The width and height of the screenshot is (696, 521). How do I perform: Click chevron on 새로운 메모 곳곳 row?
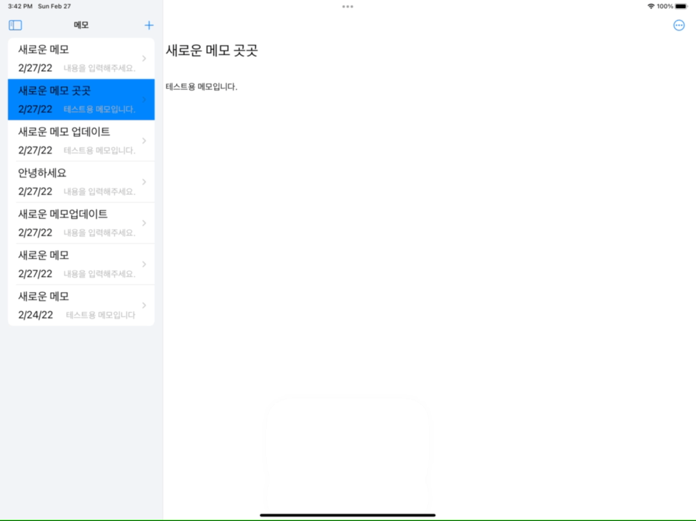click(144, 99)
